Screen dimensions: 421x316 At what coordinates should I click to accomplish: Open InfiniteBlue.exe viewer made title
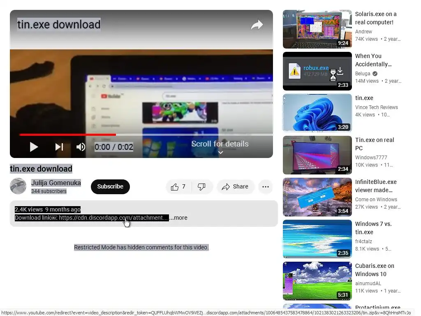click(x=376, y=186)
